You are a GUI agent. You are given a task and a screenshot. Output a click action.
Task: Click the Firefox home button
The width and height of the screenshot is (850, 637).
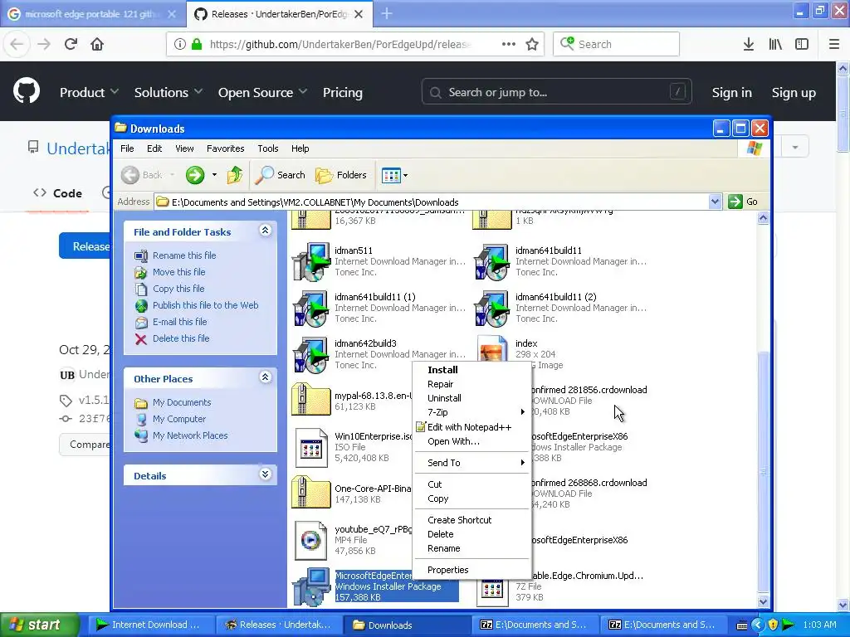[x=97, y=44]
